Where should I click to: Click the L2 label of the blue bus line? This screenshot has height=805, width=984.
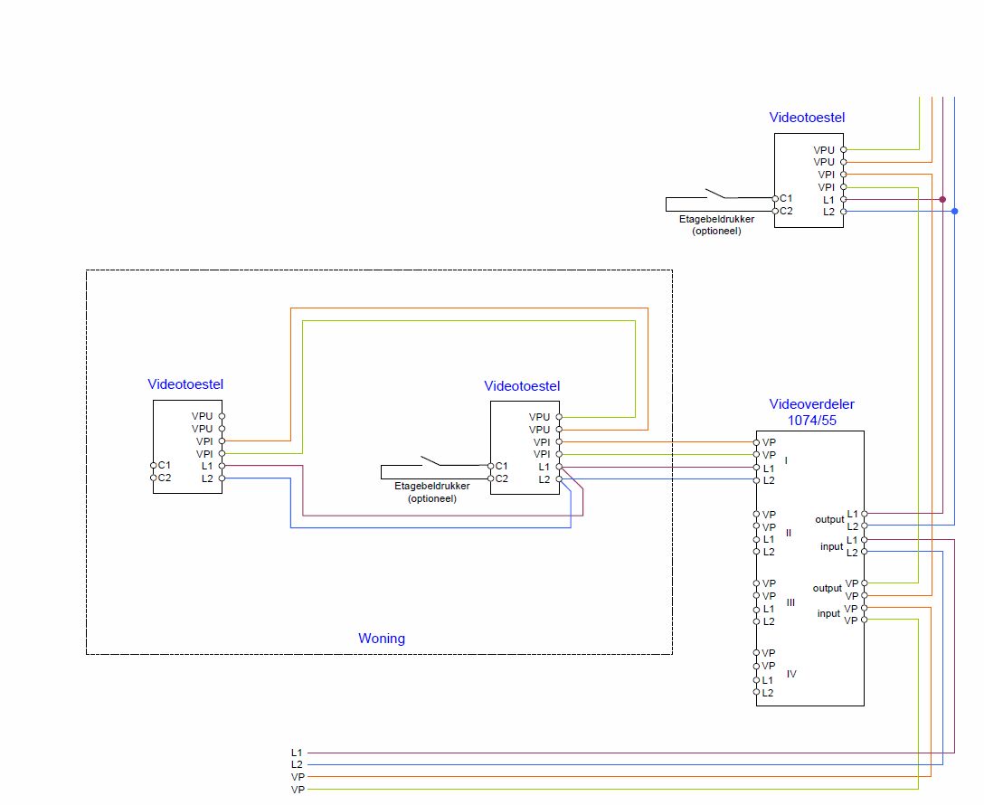coord(297,764)
